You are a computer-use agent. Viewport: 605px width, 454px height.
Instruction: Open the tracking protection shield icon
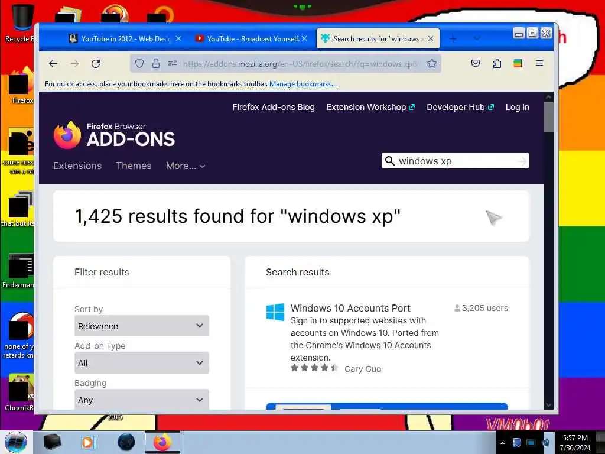coord(139,64)
